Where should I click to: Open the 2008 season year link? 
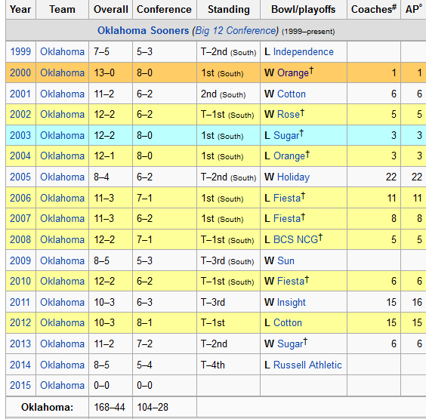pos(20,240)
